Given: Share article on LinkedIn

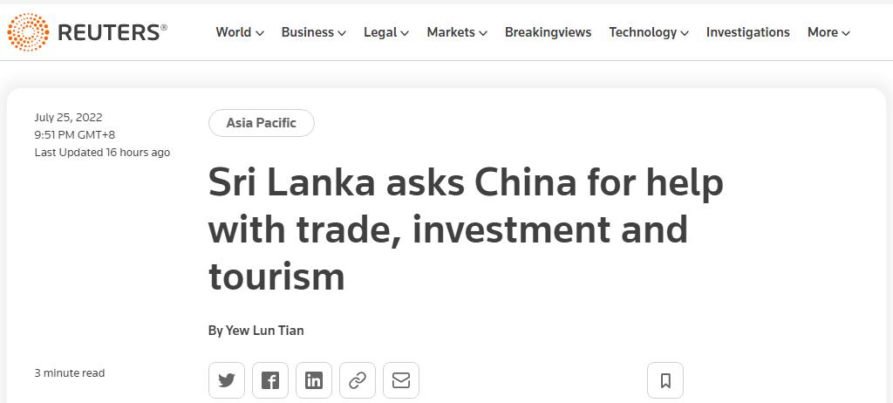Looking at the screenshot, I should coord(314,380).
